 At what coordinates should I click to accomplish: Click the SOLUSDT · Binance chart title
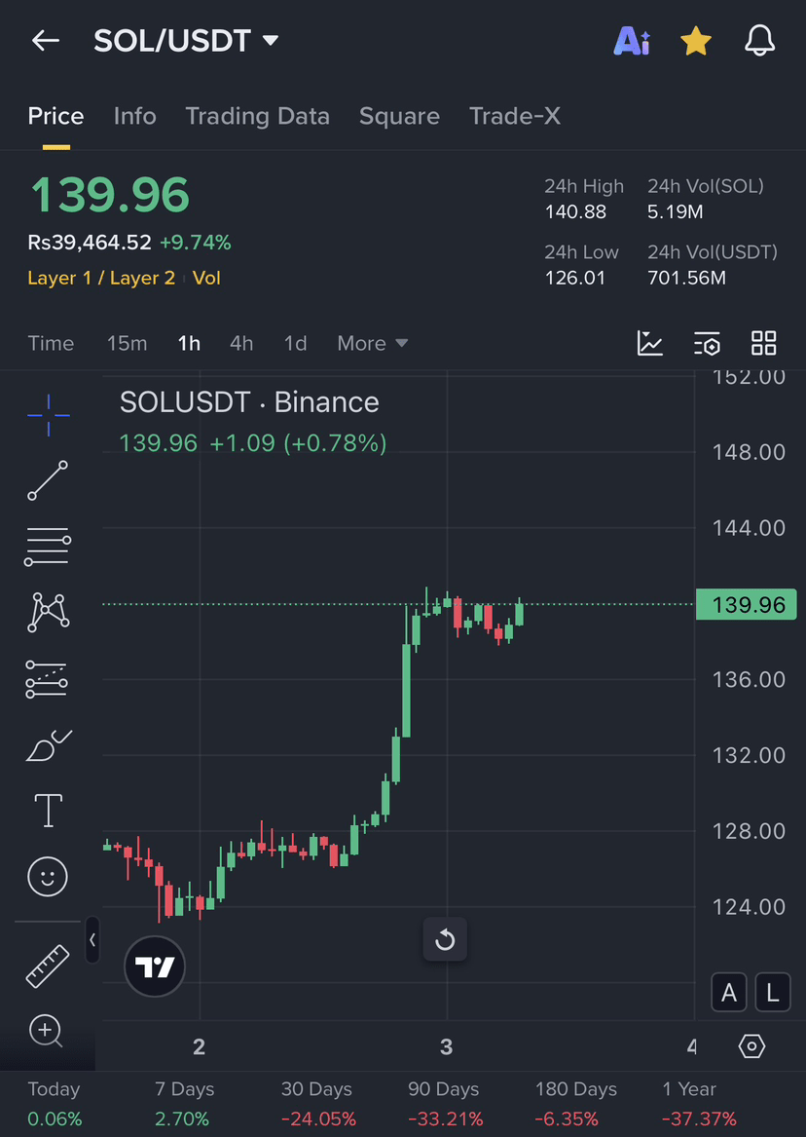[249, 402]
